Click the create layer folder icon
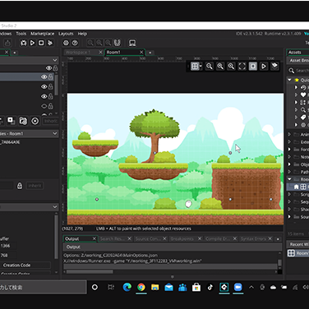 tap(23, 121)
